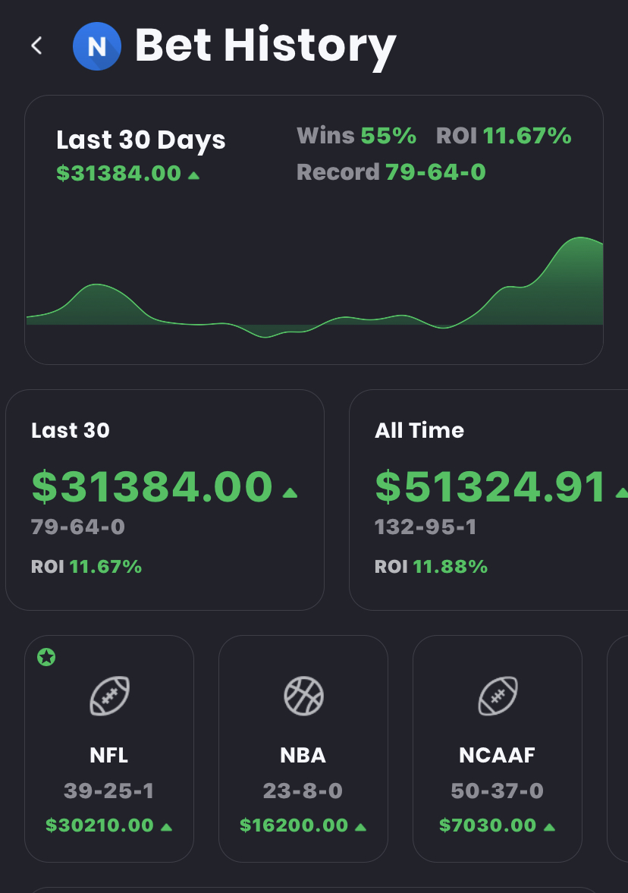Select the NBA 23-8-0 record
The image size is (628, 893).
point(303,791)
